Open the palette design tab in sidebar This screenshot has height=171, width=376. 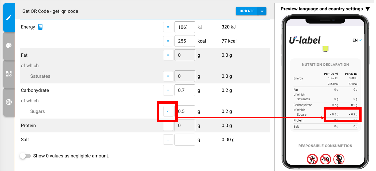[9, 46]
